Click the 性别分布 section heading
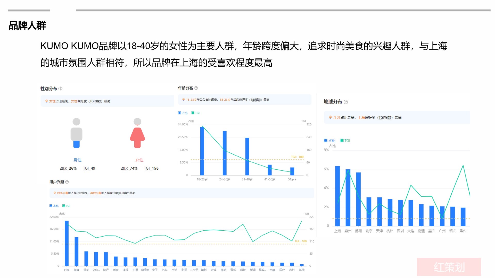The image size is (495, 278). pyautogui.click(x=49, y=89)
